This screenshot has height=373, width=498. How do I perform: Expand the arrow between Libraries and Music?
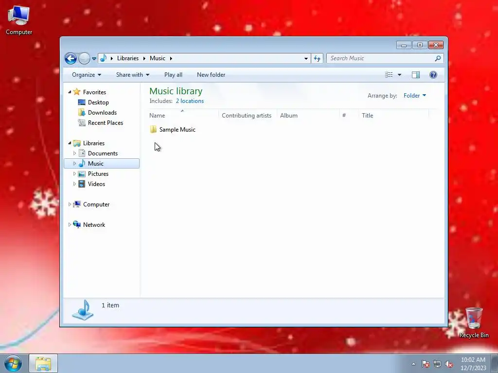click(x=144, y=58)
